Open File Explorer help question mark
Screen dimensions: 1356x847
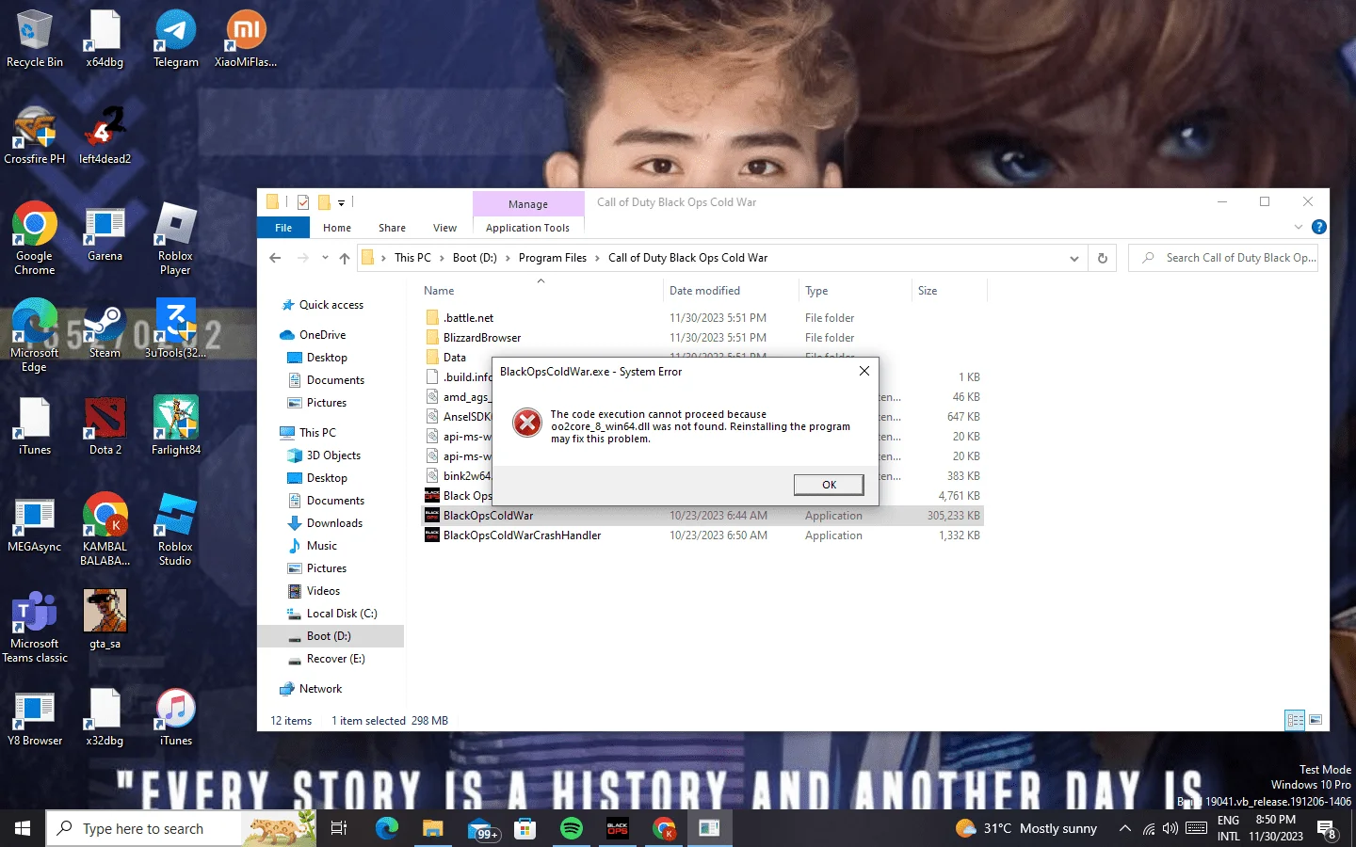(1319, 227)
